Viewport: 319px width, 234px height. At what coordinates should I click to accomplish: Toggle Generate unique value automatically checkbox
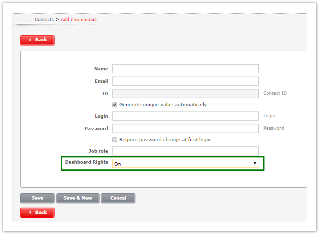115,105
